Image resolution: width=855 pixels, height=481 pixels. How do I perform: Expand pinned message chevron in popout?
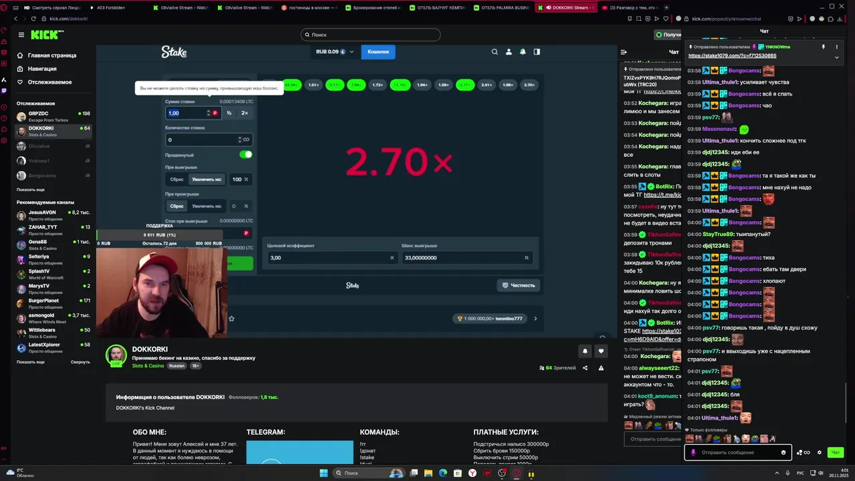(836, 57)
